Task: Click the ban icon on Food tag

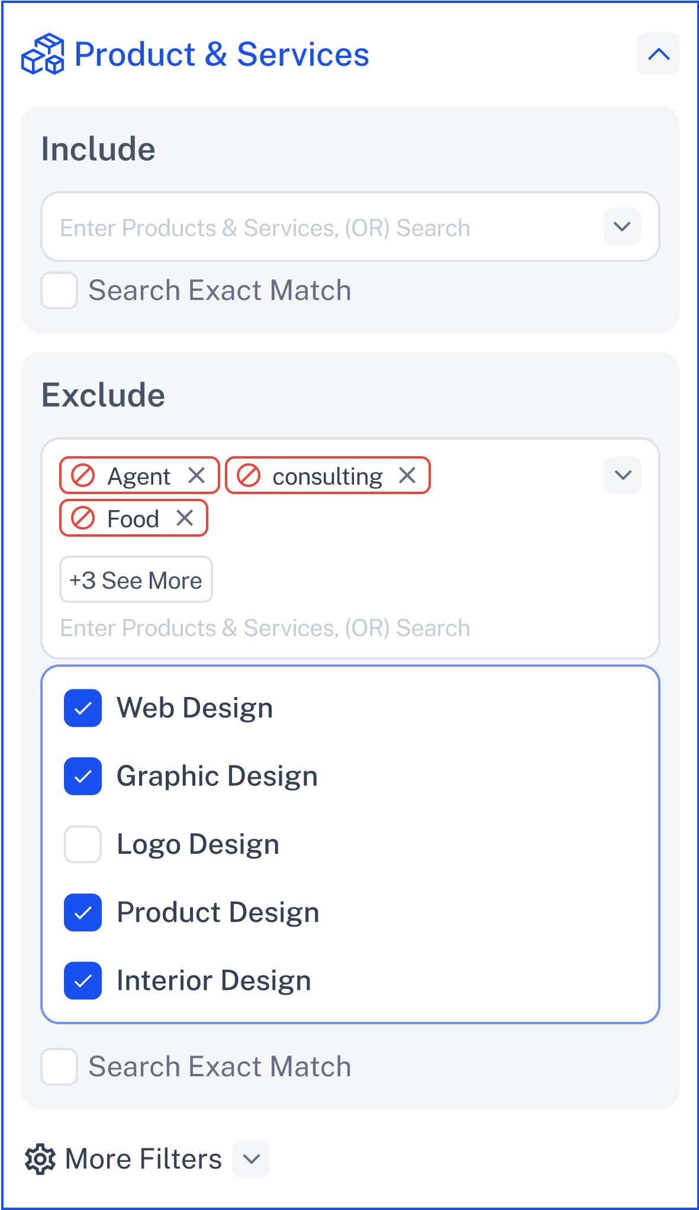Action: point(83,518)
